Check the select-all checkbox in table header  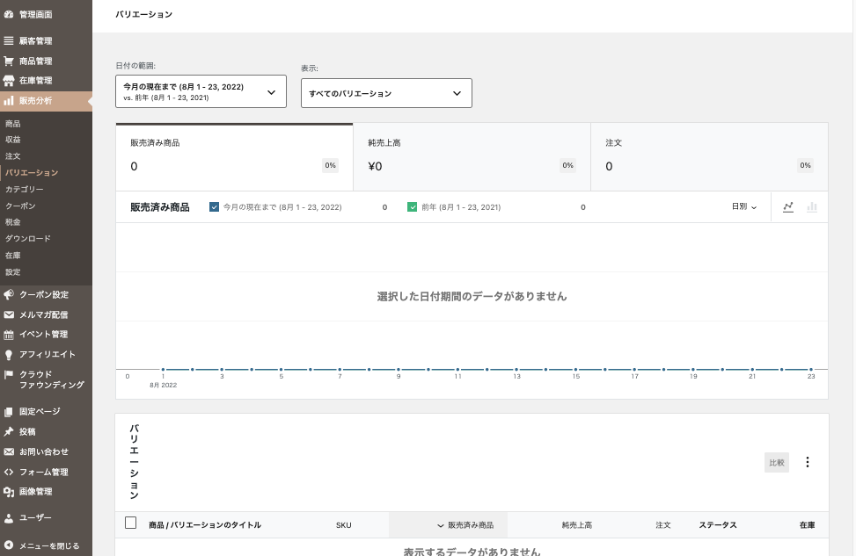tap(131, 524)
